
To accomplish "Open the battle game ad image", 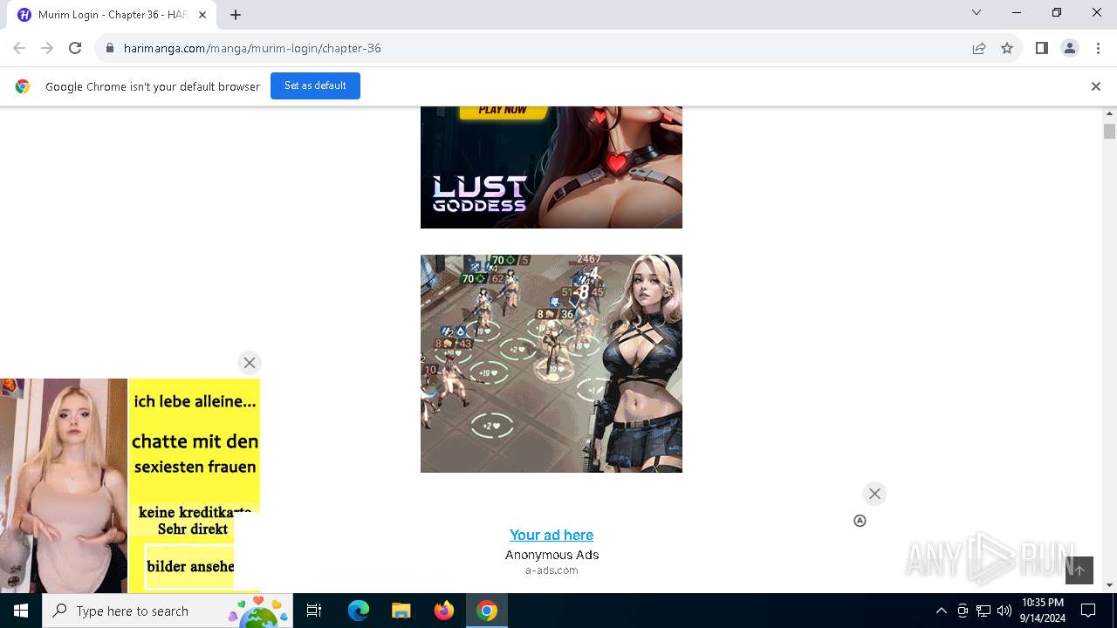I will (552, 364).
